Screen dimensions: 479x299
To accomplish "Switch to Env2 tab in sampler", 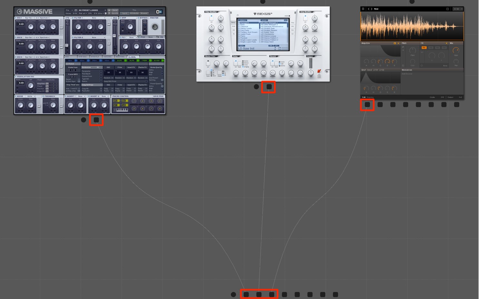I will [370, 70].
